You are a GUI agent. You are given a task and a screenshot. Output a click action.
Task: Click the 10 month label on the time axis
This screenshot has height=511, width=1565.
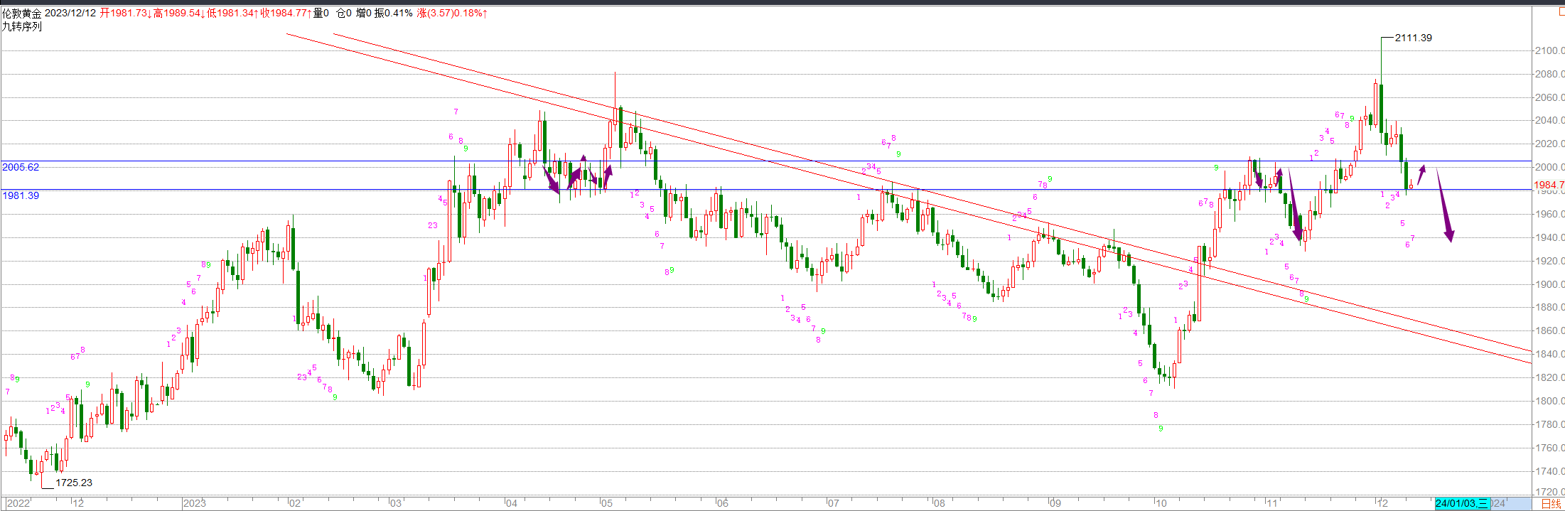click(x=1161, y=503)
